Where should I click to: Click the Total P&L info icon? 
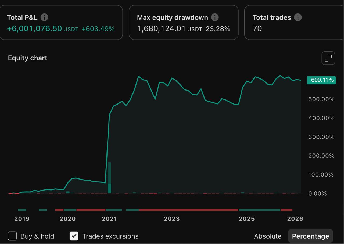(44, 17)
